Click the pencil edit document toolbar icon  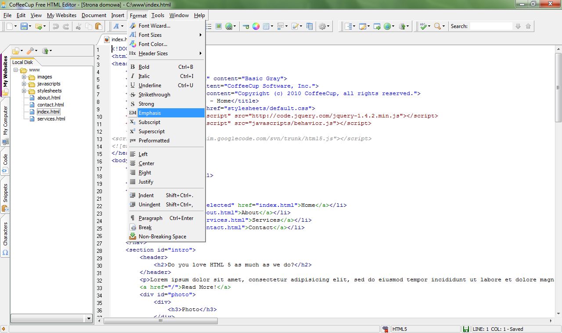coord(295,26)
